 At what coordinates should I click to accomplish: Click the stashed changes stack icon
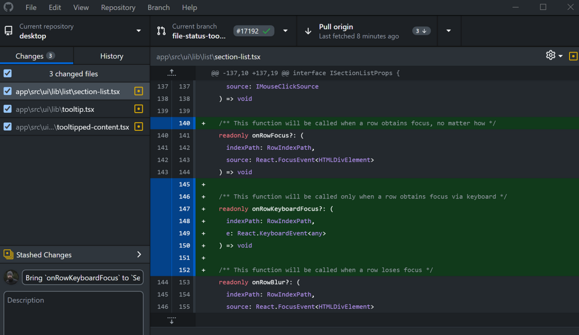(8, 255)
